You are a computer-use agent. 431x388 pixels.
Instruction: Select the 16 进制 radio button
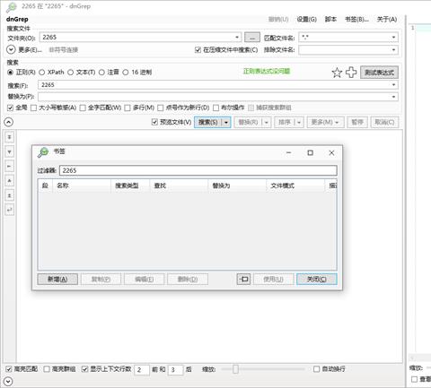[x=126, y=73]
